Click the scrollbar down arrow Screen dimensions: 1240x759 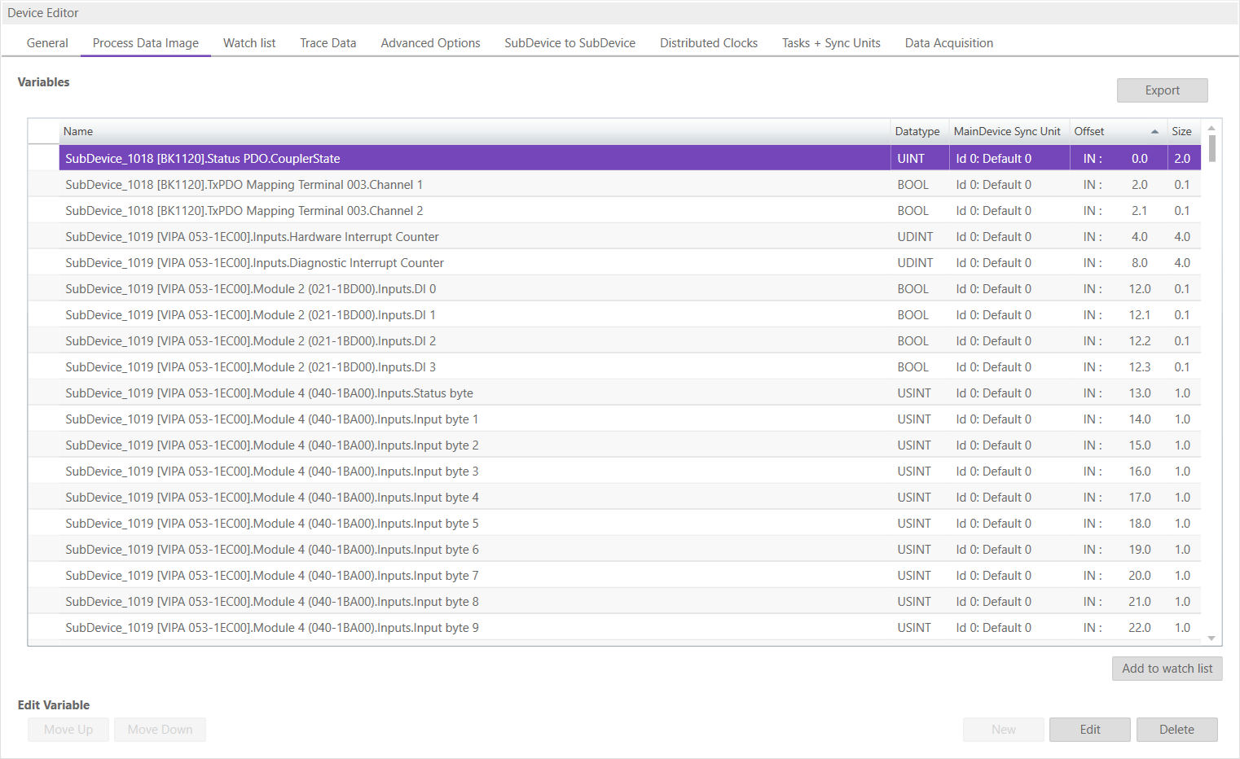(1211, 638)
